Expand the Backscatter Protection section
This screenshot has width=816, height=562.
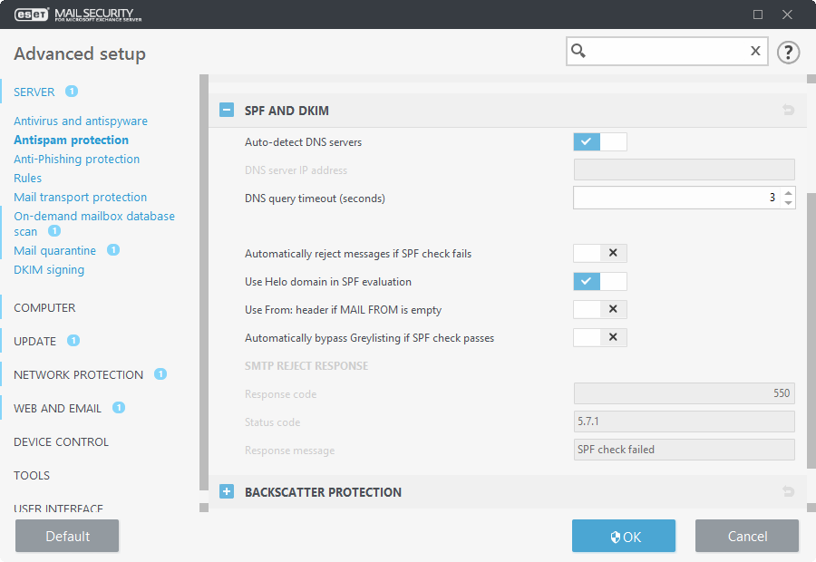coord(227,492)
